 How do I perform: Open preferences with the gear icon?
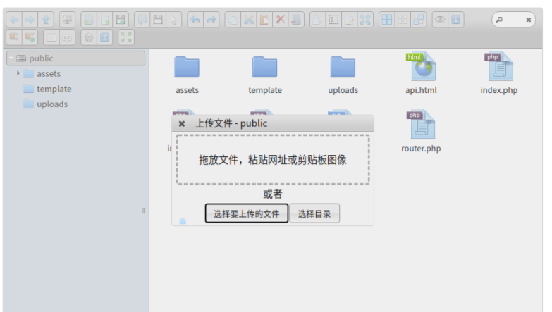[89, 37]
